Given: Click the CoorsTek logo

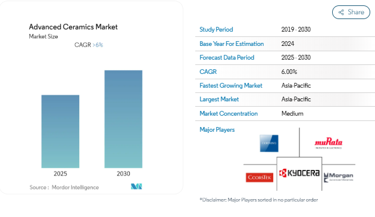Looking at the screenshot, I should pyautogui.click(x=260, y=177).
